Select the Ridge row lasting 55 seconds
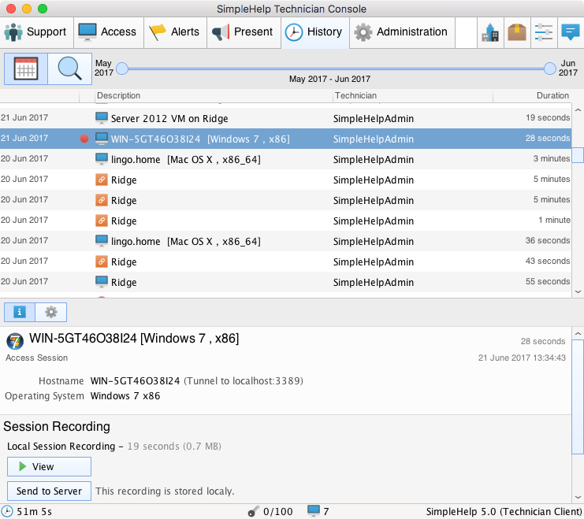584x519 pixels. 285,282
